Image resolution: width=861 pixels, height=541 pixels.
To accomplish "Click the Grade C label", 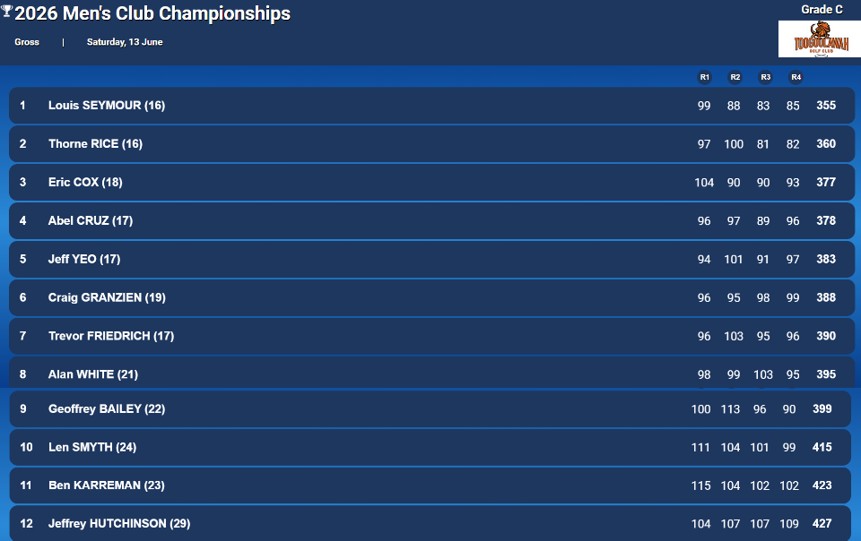I will tap(822, 9).
